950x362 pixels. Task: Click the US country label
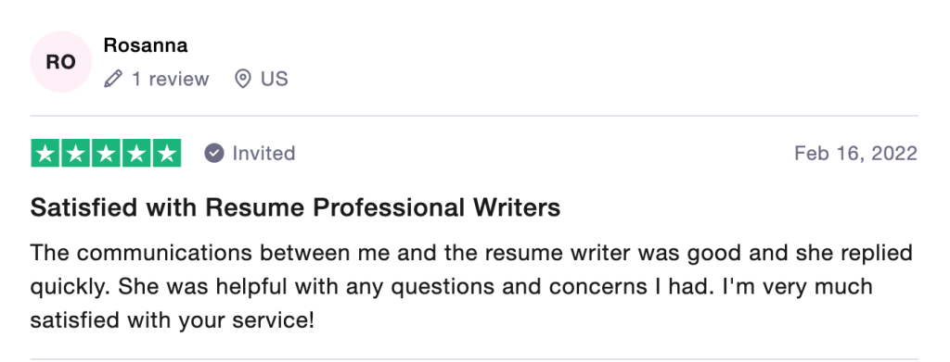[x=275, y=80]
